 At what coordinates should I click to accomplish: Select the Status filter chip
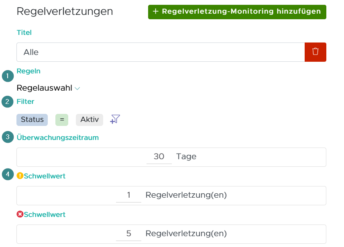coord(32,119)
